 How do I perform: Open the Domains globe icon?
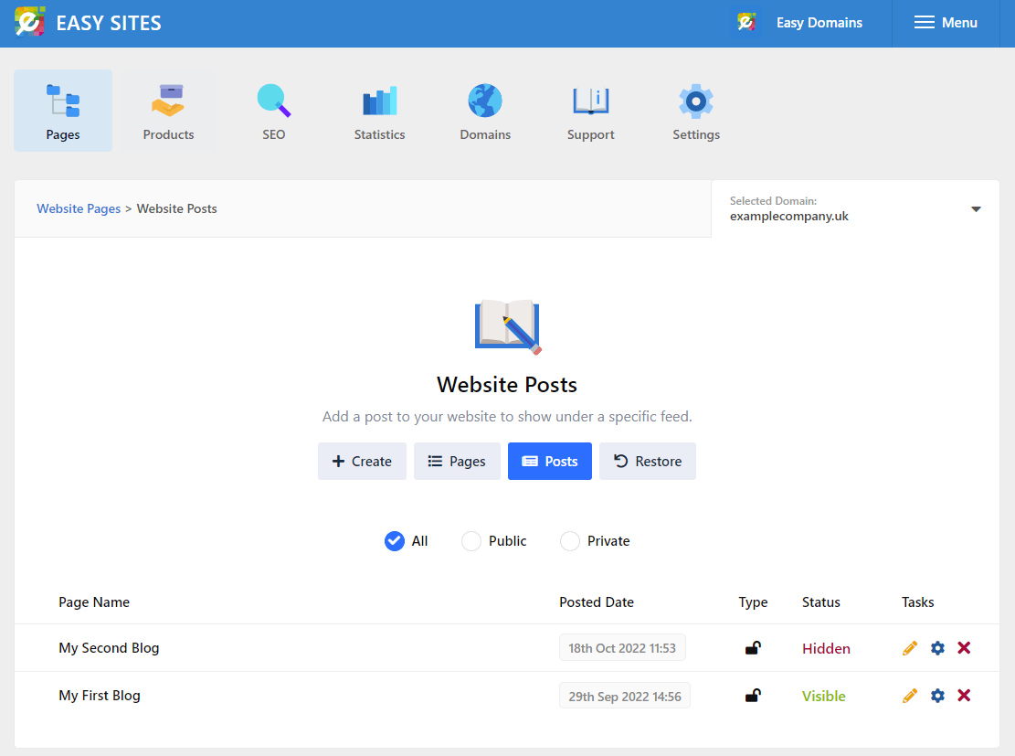tap(485, 101)
